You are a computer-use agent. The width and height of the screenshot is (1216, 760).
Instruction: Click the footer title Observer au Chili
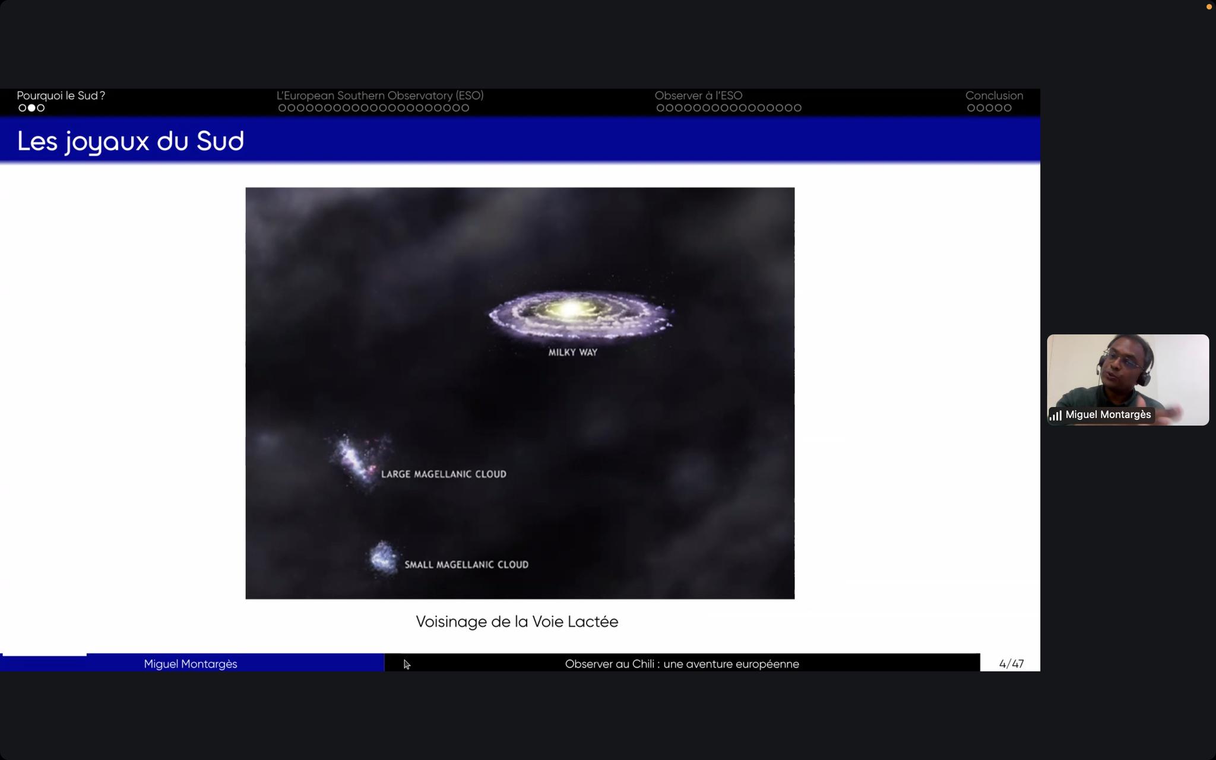tap(682, 664)
